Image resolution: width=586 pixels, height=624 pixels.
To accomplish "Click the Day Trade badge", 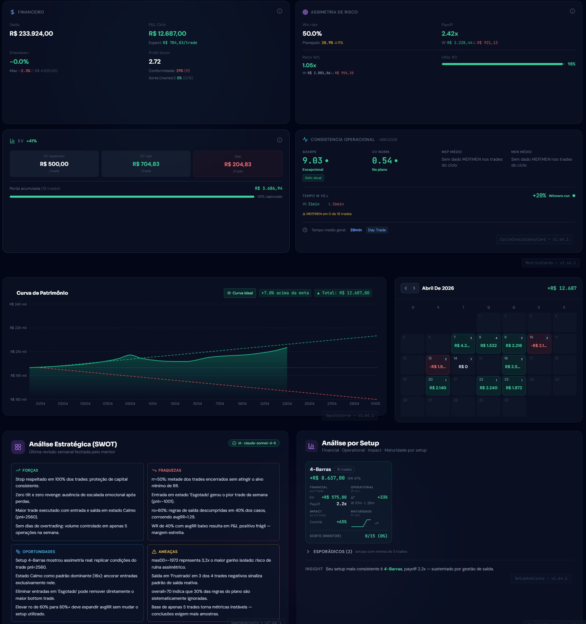I will [377, 230].
